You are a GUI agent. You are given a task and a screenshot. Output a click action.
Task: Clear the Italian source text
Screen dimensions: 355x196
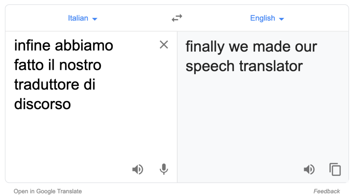[164, 45]
